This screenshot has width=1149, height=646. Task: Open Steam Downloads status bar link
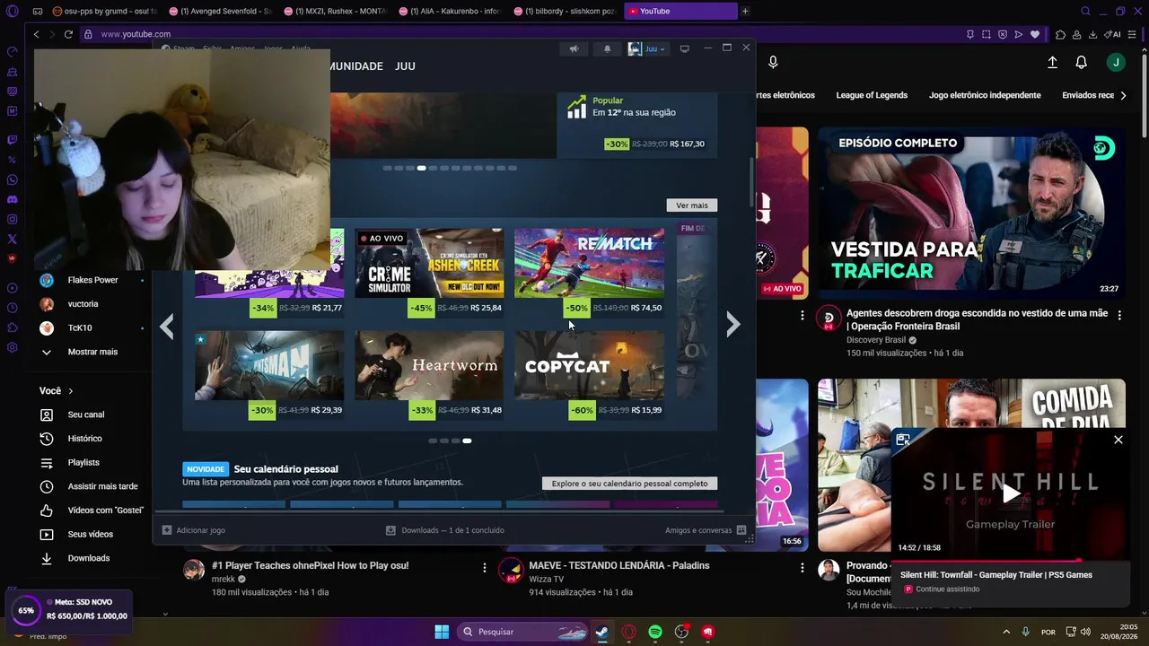coord(445,530)
